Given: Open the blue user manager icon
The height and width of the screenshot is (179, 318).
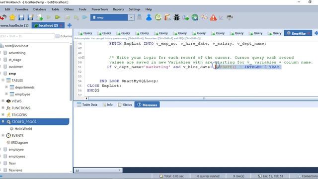Looking at the screenshot, I should click(x=149, y=17).
